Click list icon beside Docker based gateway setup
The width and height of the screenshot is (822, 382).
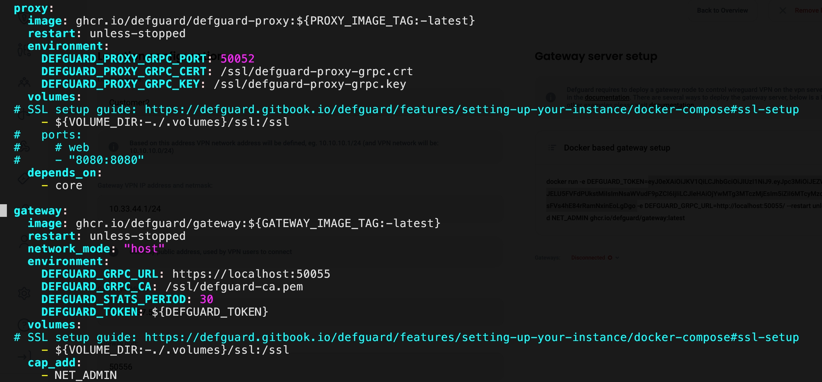[552, 148]
